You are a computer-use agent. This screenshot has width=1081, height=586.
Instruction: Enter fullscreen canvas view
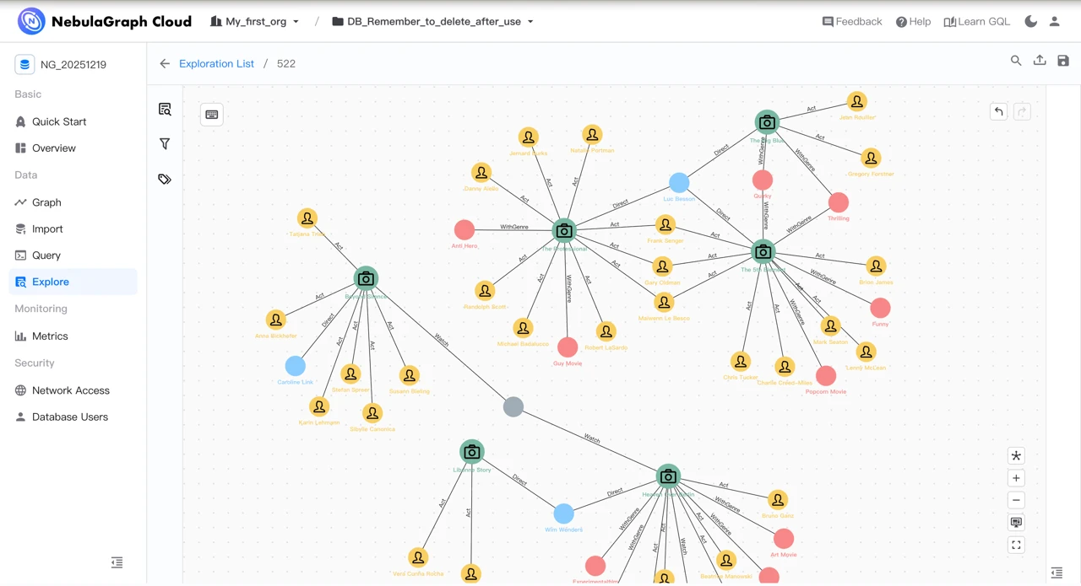click(1016, 545)
